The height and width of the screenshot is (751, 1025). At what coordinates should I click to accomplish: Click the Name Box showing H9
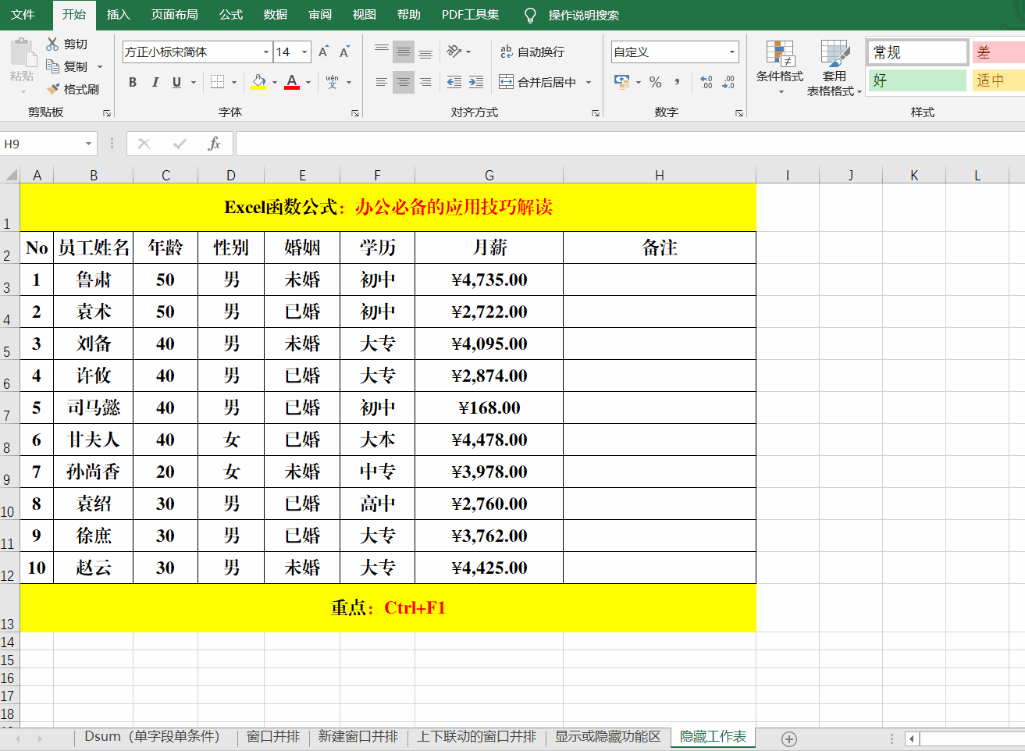(x=41, y=144)
